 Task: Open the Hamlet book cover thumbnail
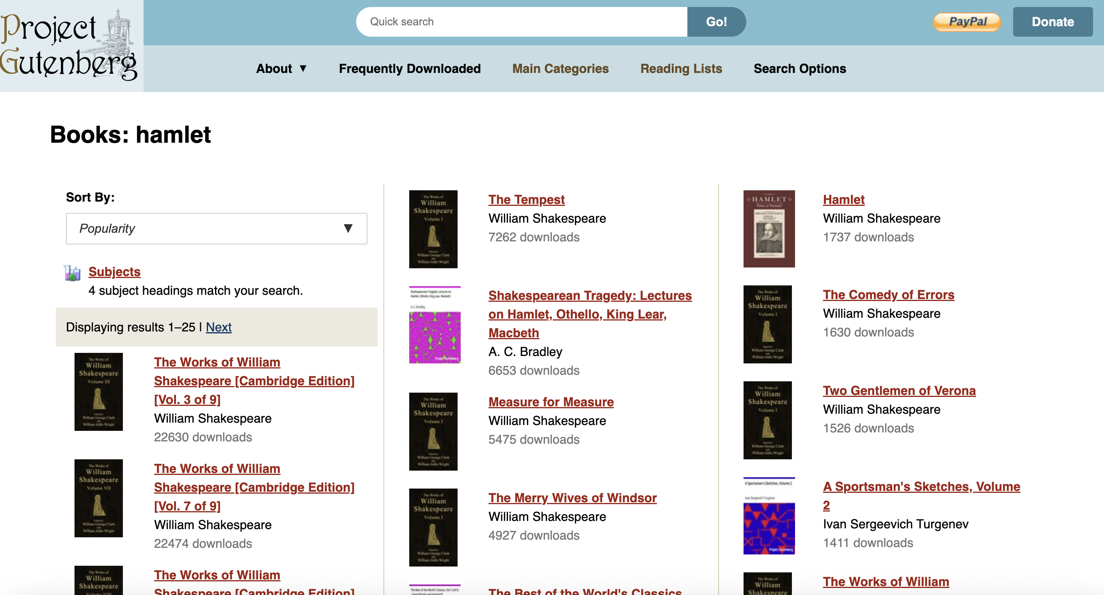769,229
